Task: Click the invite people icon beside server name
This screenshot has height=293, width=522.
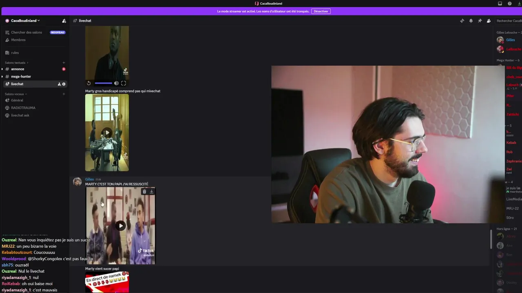Action: tap(64, 21)
